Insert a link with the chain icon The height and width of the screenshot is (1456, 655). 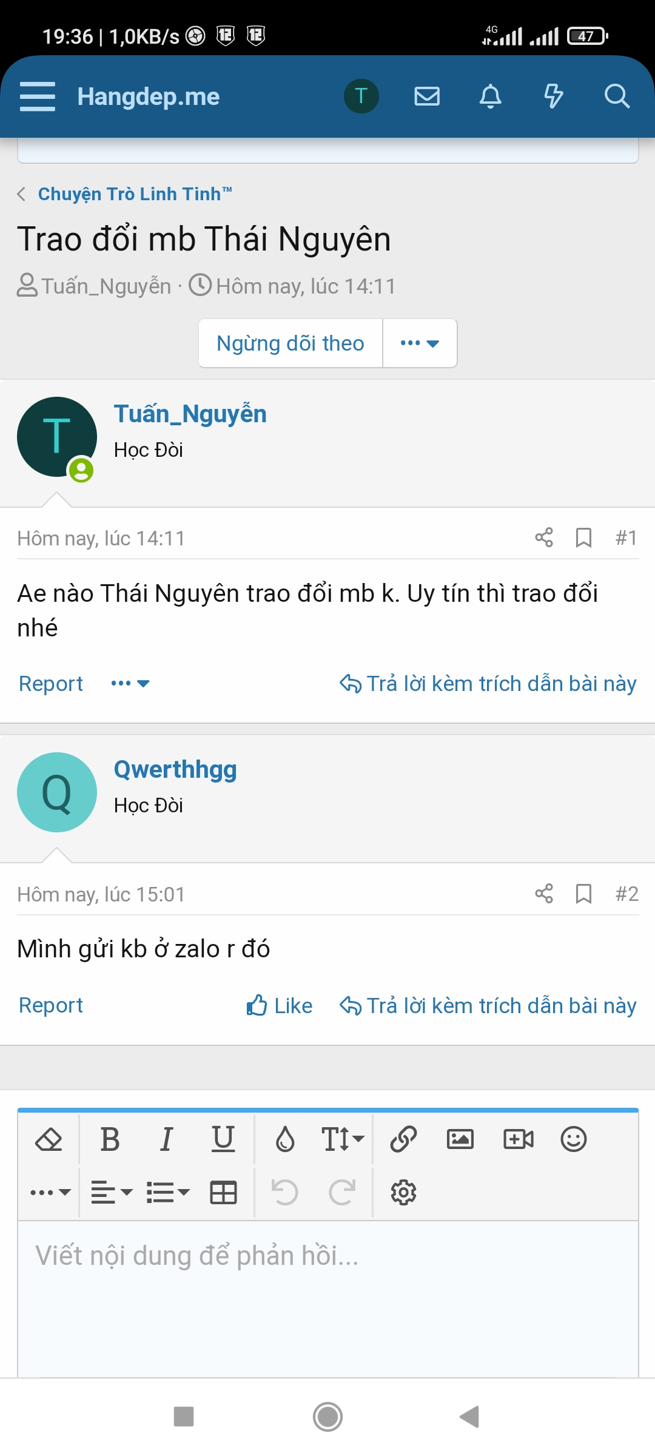tap(403, 1139)
